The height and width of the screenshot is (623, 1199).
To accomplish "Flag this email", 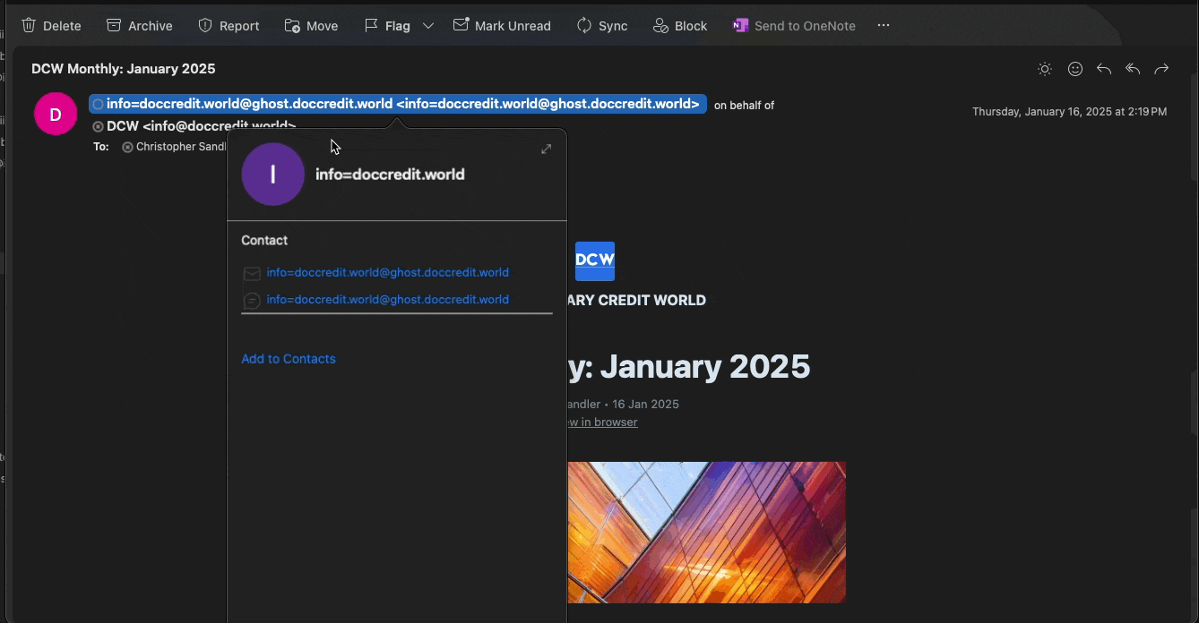I will coord(387,26).
